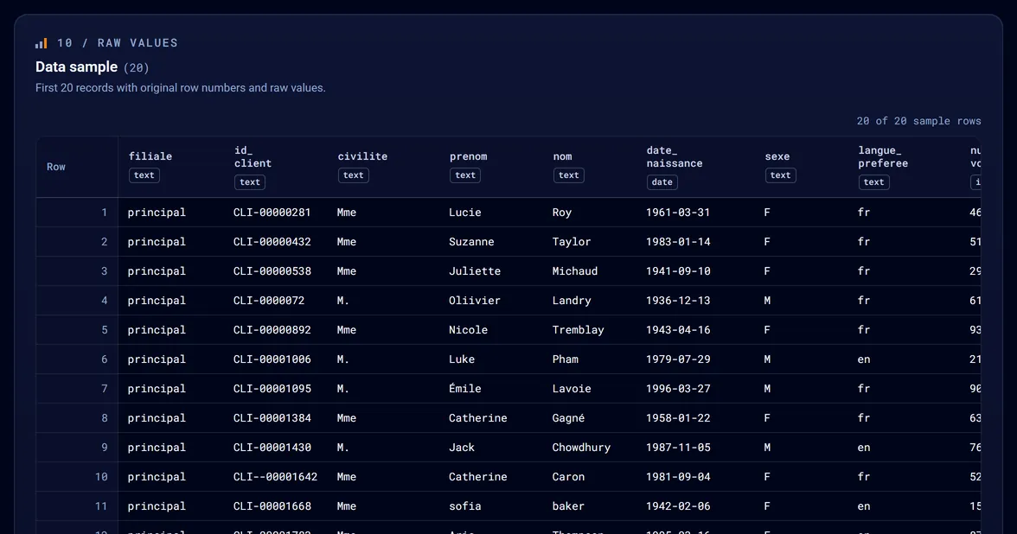This screenshot has width=1017, height=534.
Task: Select the langue_preferee column header
Action: click(x=883, y=157)
